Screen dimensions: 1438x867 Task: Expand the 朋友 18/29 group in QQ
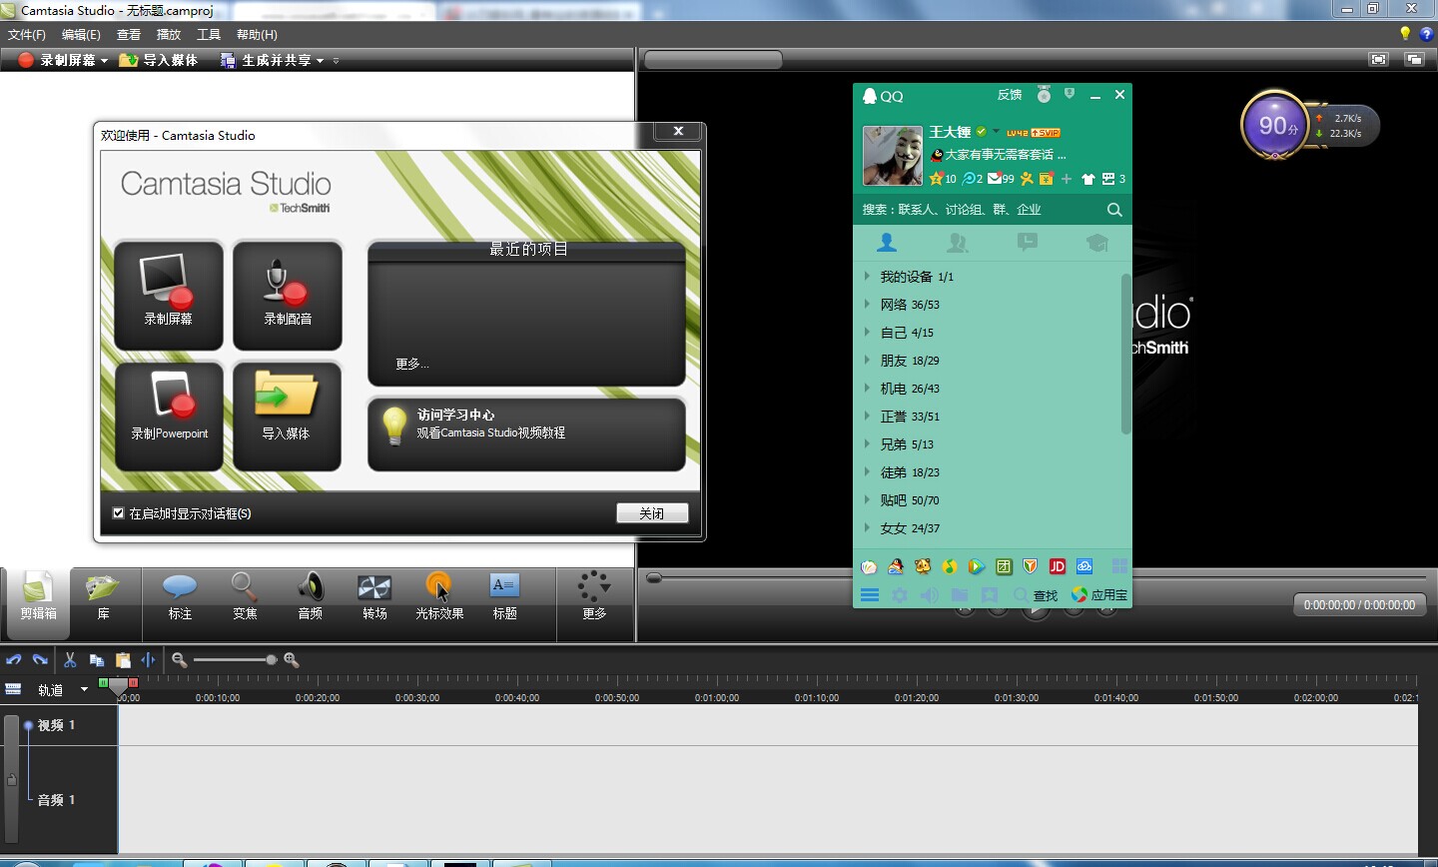(867, 361)
